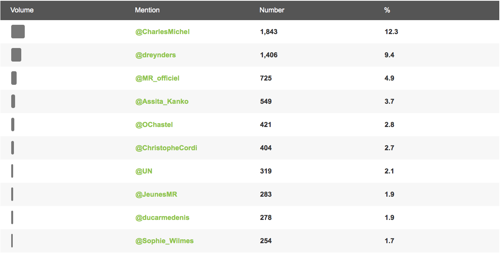Select the @OChastel mention
The height and width of the screenshot is (254, 502).
(154, 125)
